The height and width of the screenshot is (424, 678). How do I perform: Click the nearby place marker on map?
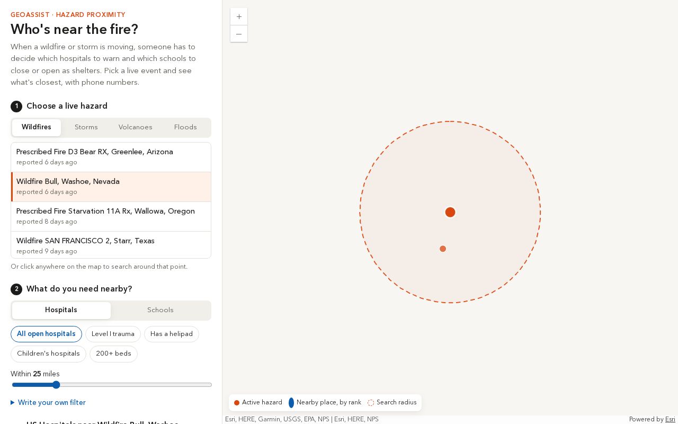[443, 249]
